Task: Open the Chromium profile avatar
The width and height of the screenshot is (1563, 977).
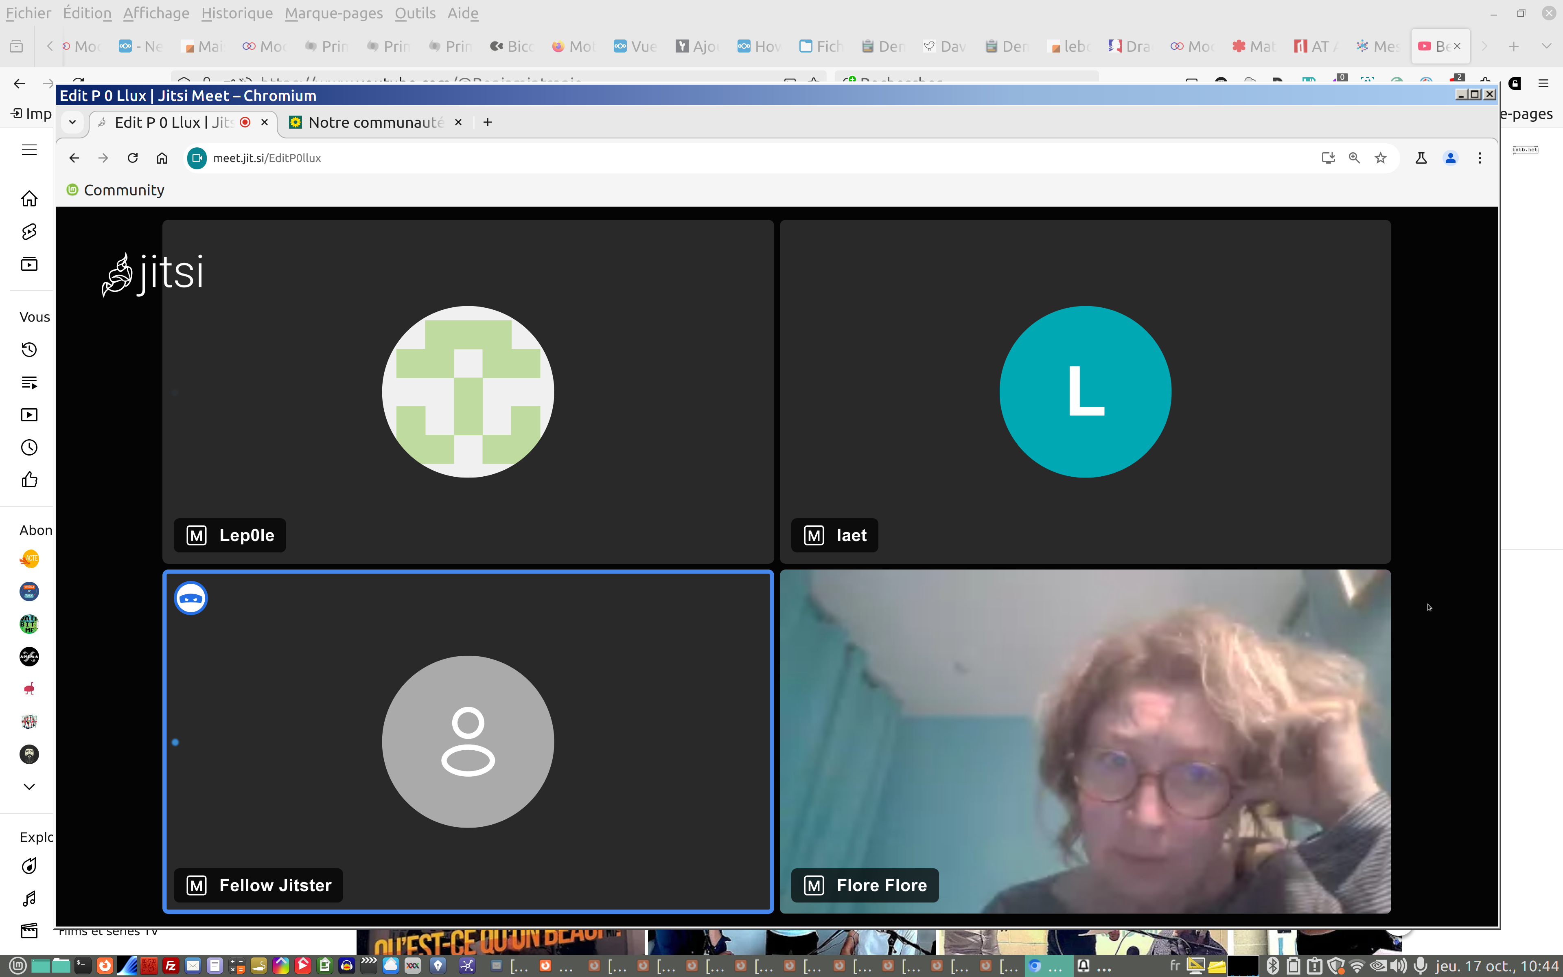Action: (1450, 158)
